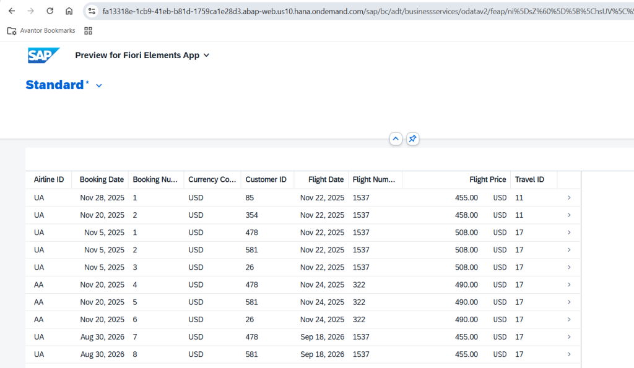This screenshot has width=634, height=368.
Task: Open the browser home page icon
Action: coord(69,11)
